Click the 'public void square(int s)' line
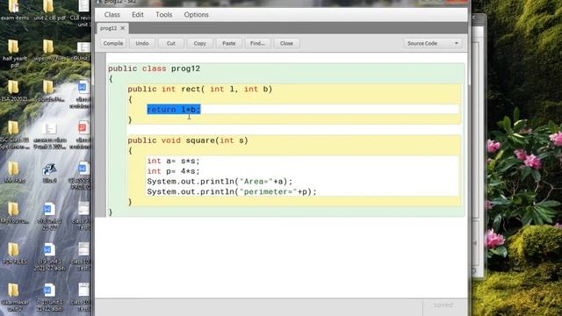The height and width of the screenshot is (316, 562). coord(188,140)
